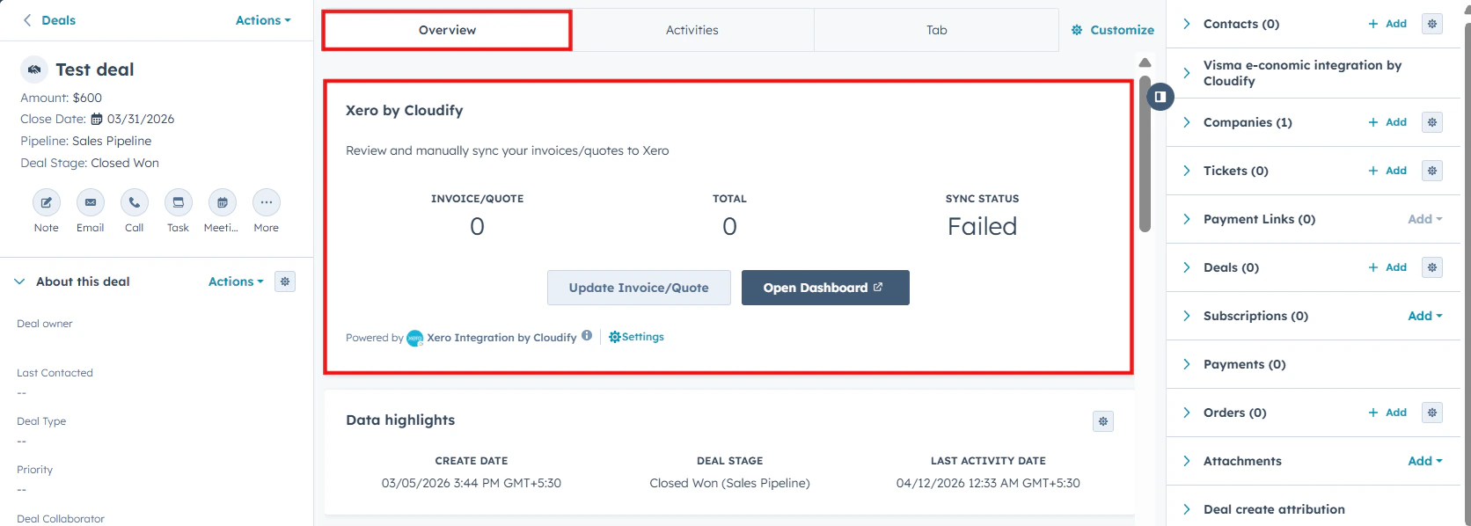Expand Visma e-conomic integration section

1187,73
